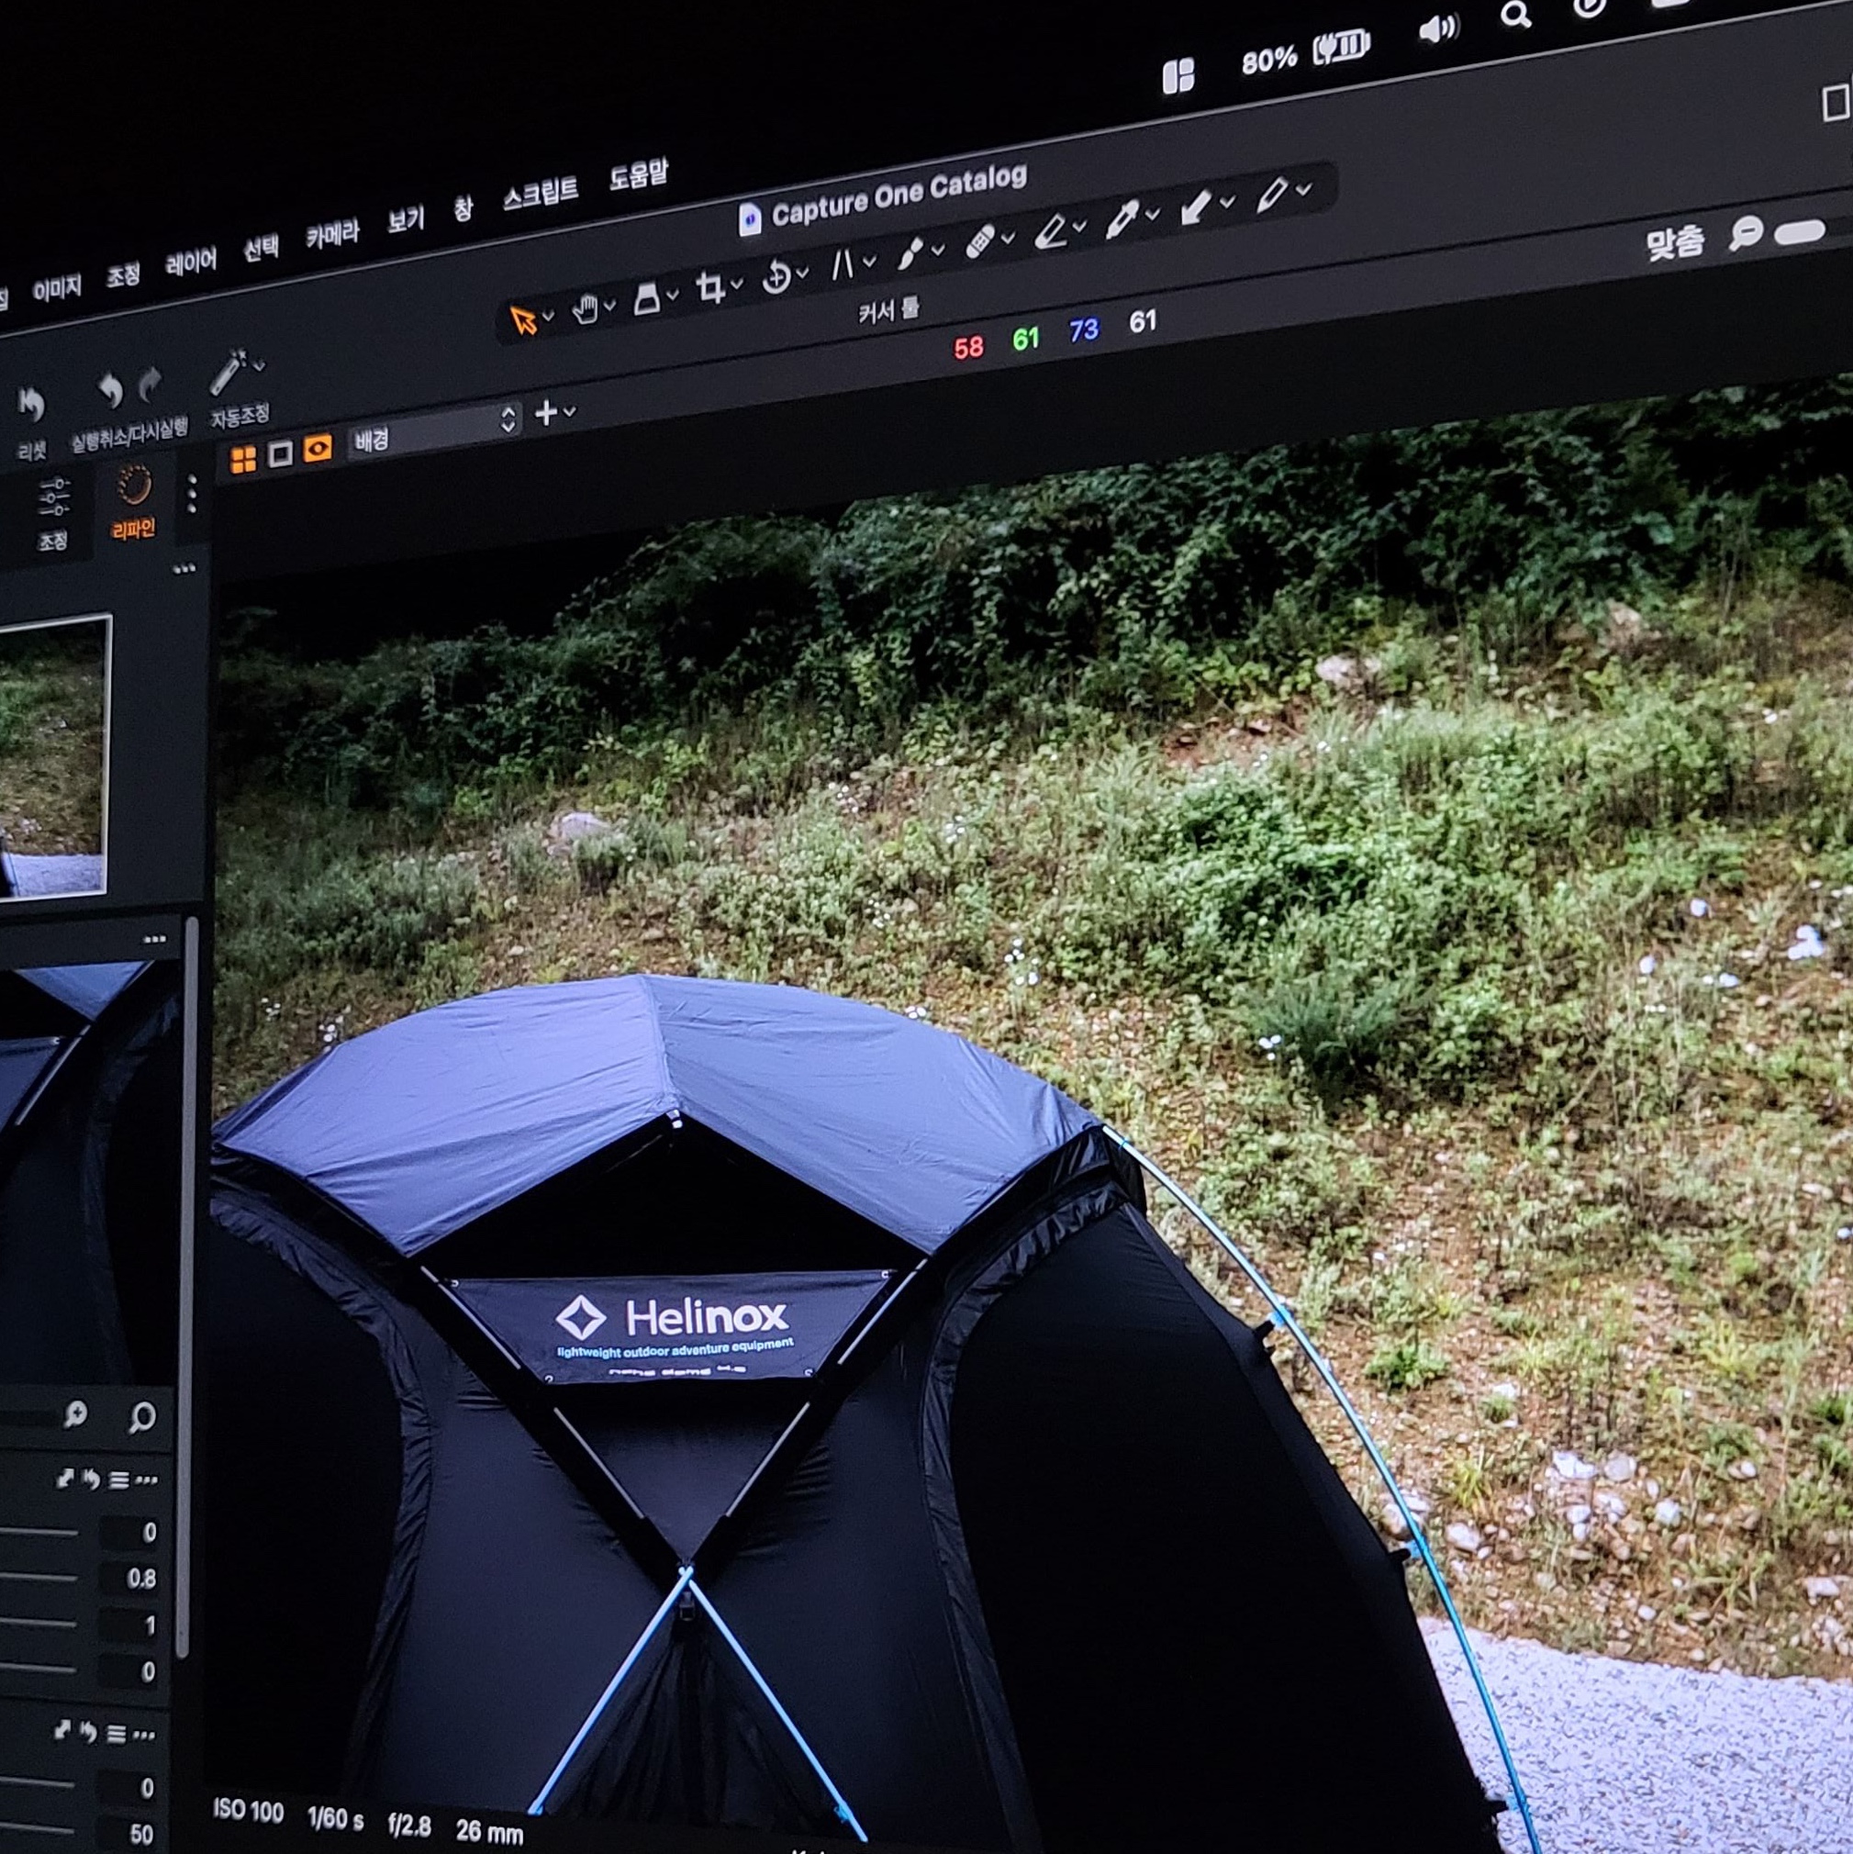The height and width of the screenshot is (1854, 1853).
Task: Open the macOS Spotlight search
Action: pos(1515,16)
